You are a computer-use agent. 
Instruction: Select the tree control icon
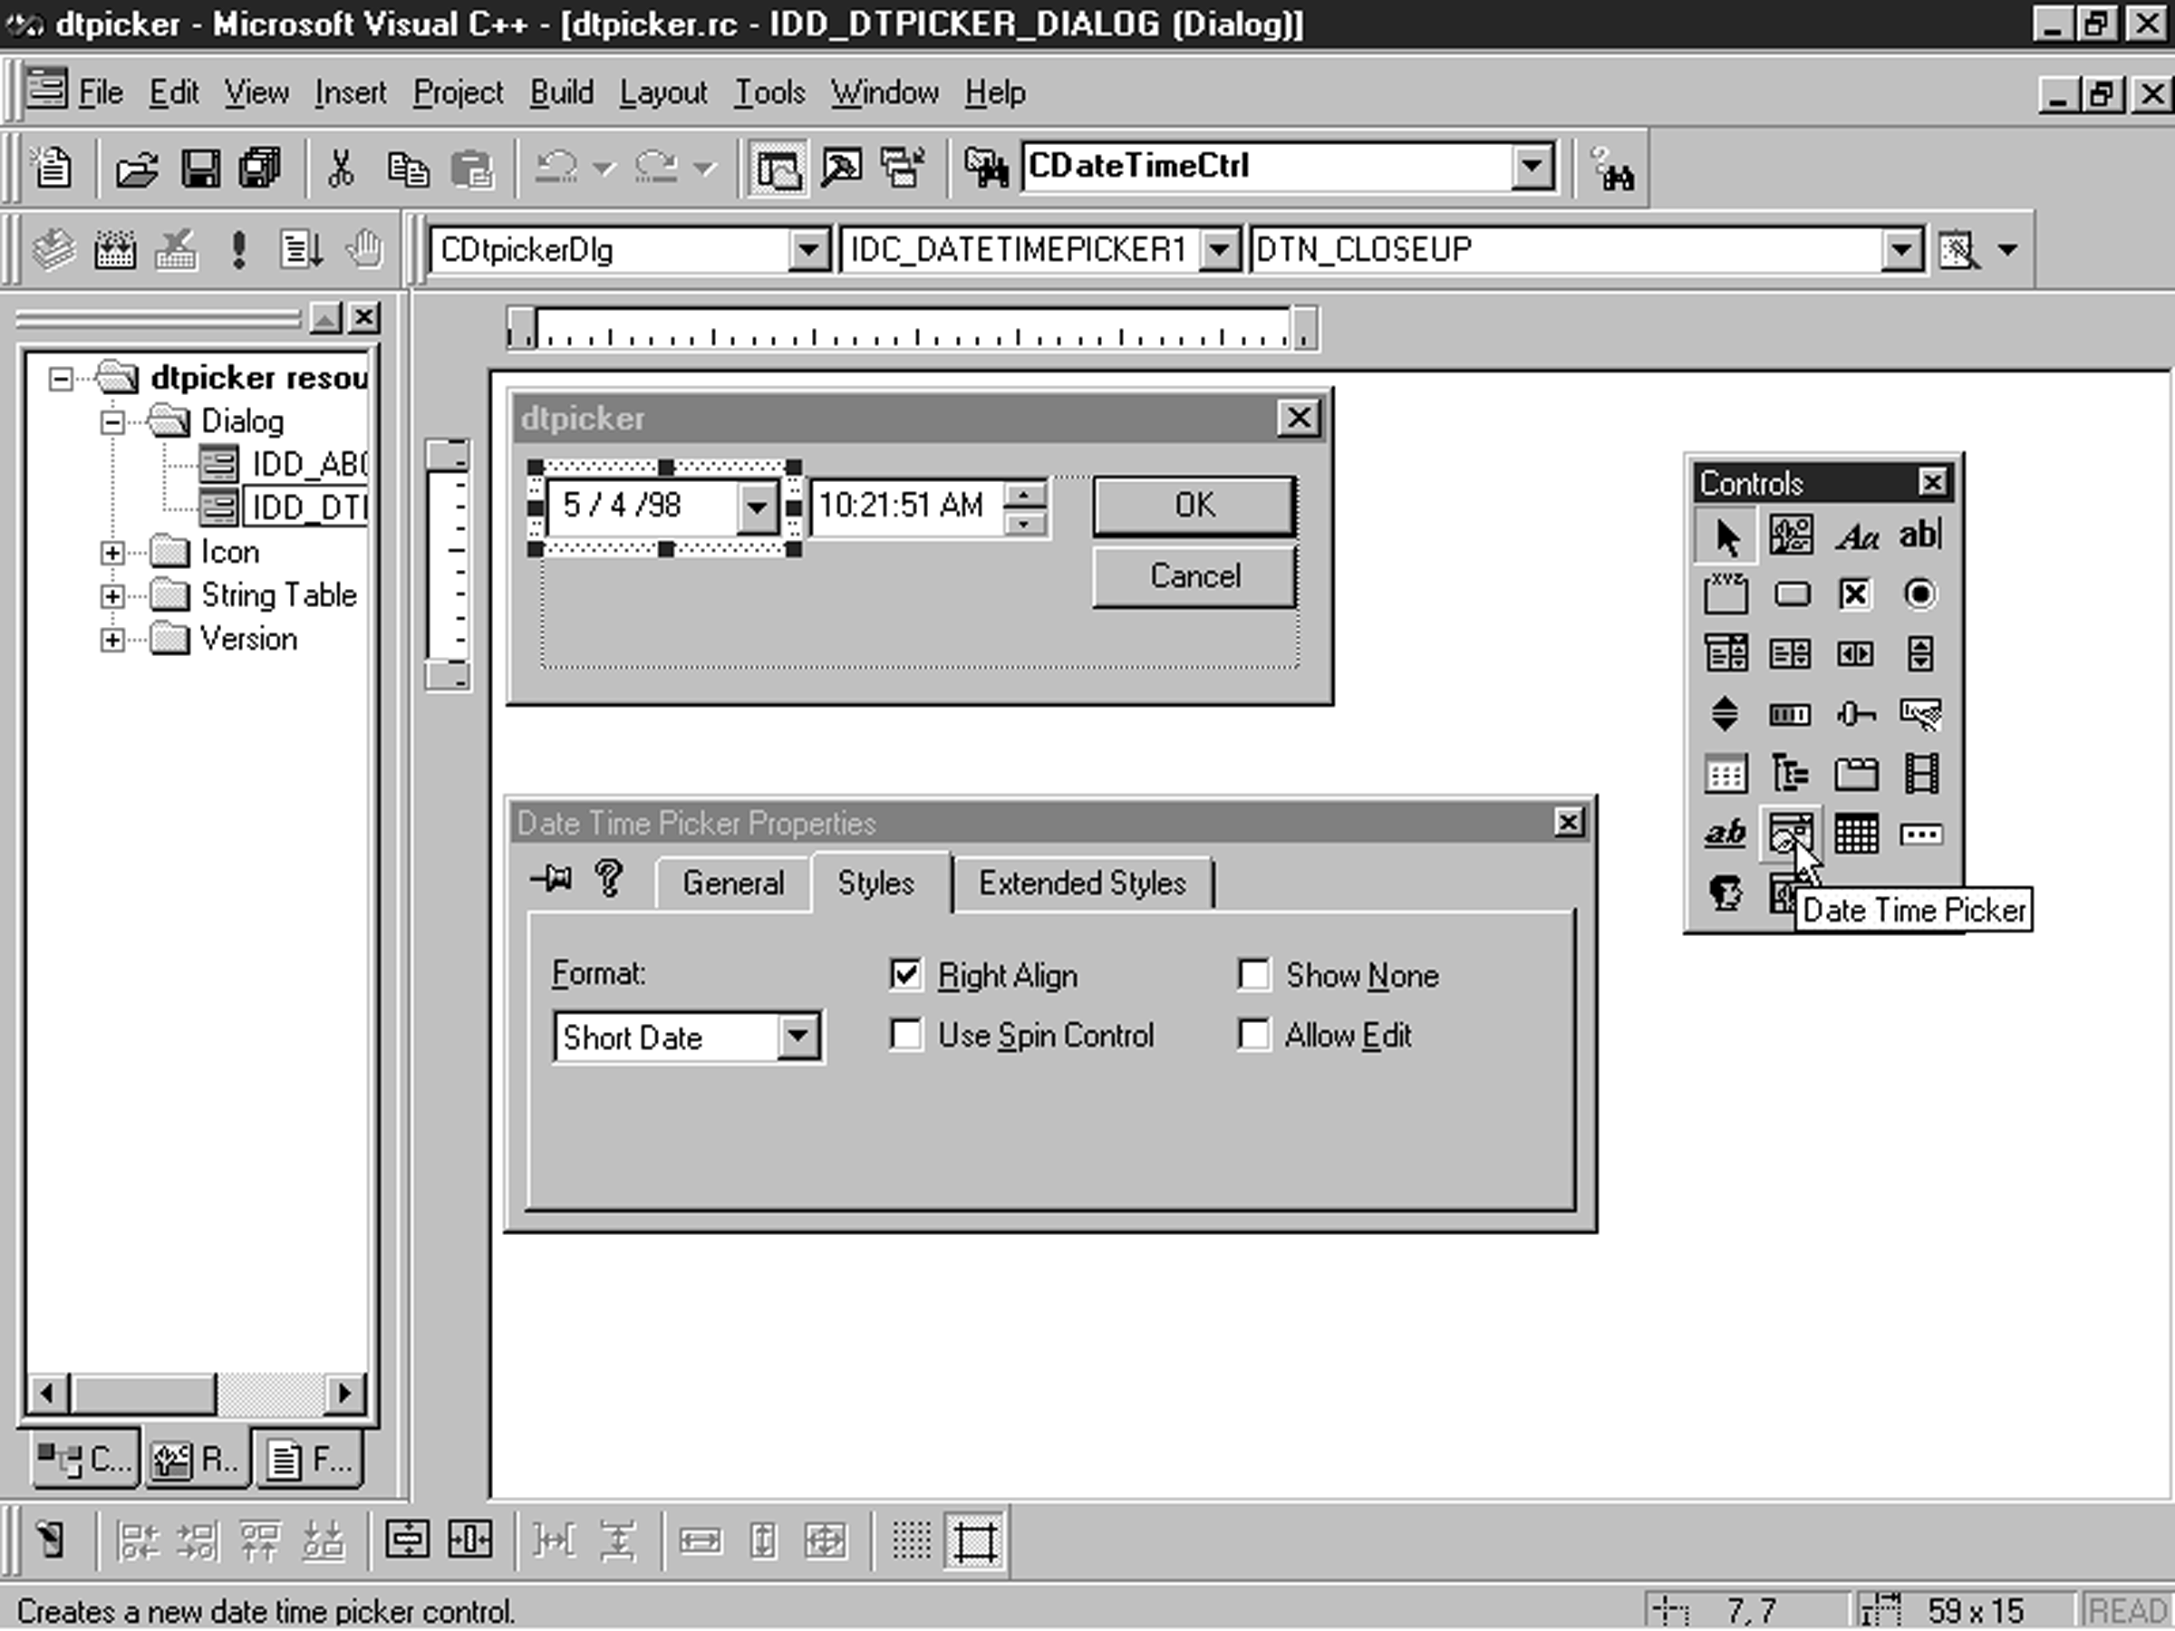(1788, 775)
